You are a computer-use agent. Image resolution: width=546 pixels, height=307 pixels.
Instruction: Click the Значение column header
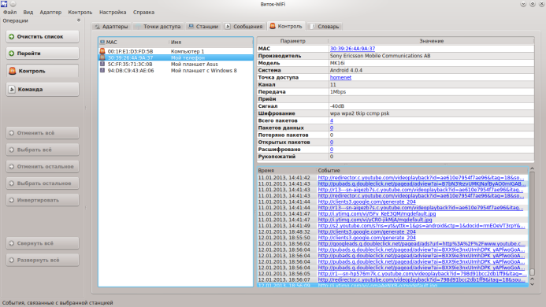432,41
